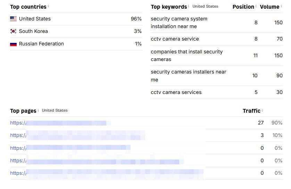Click the 27 traffic value
The image size is (291, 189).
coord(261,123)
